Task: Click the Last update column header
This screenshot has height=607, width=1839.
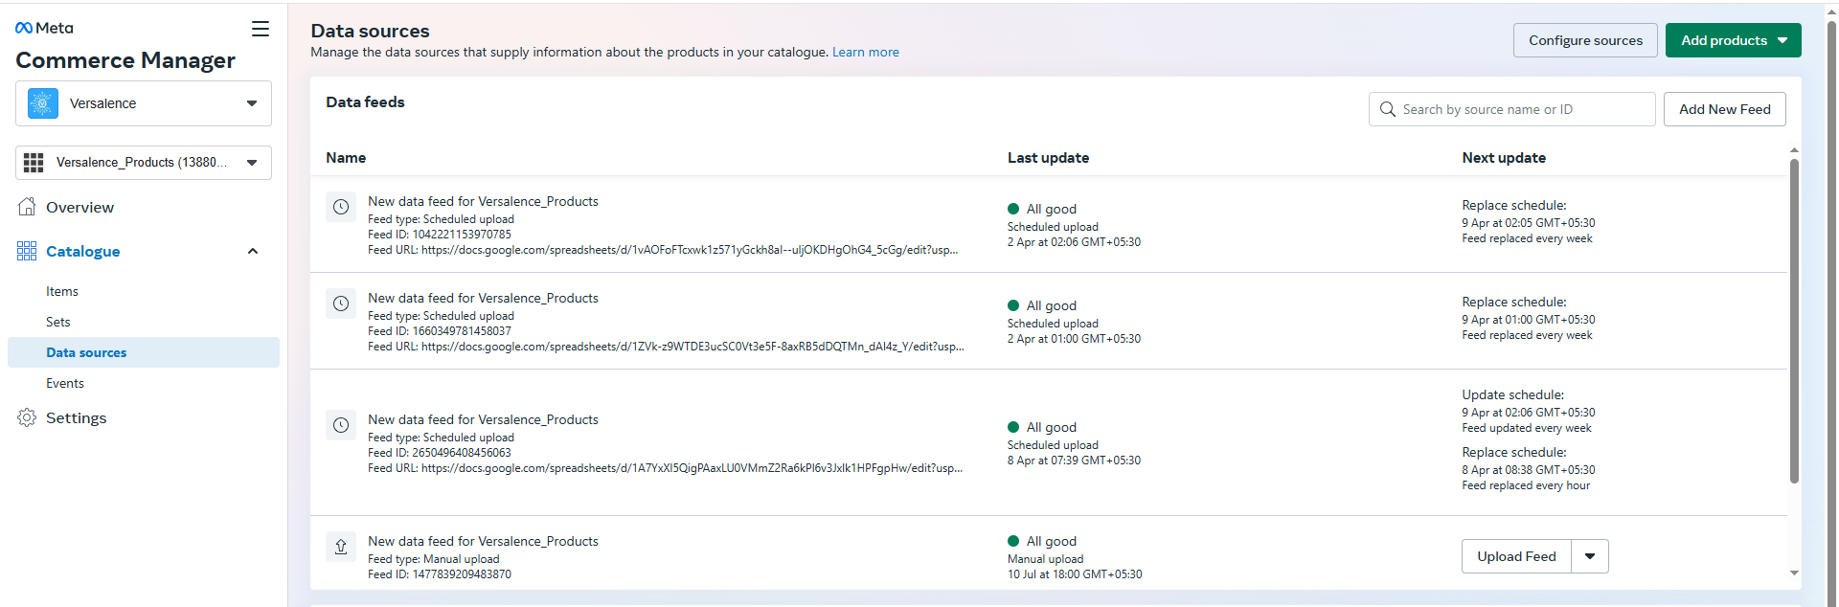Action: pyautogui.click(x=1048, y=158)
